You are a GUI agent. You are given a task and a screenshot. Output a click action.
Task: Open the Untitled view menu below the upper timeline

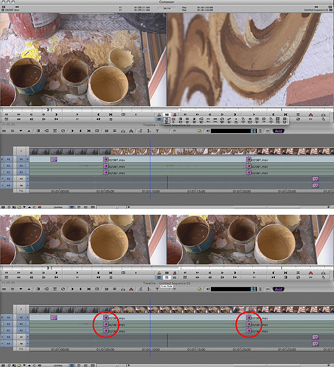(57, 208)
